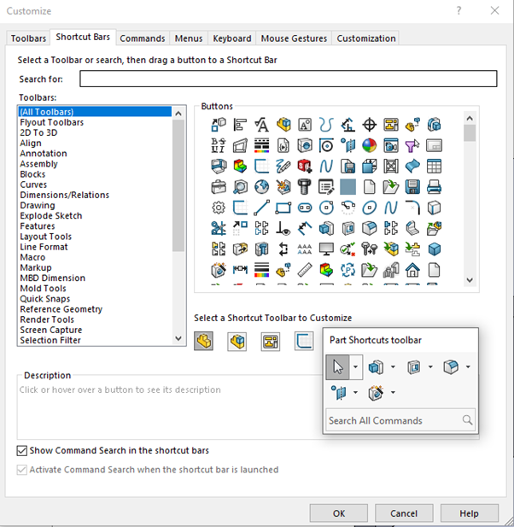Image resolution: width=514 pixels, height=527 pixels.
Task: Toggle Activate Command Search when launched checkbox
Action: point(22,470)
